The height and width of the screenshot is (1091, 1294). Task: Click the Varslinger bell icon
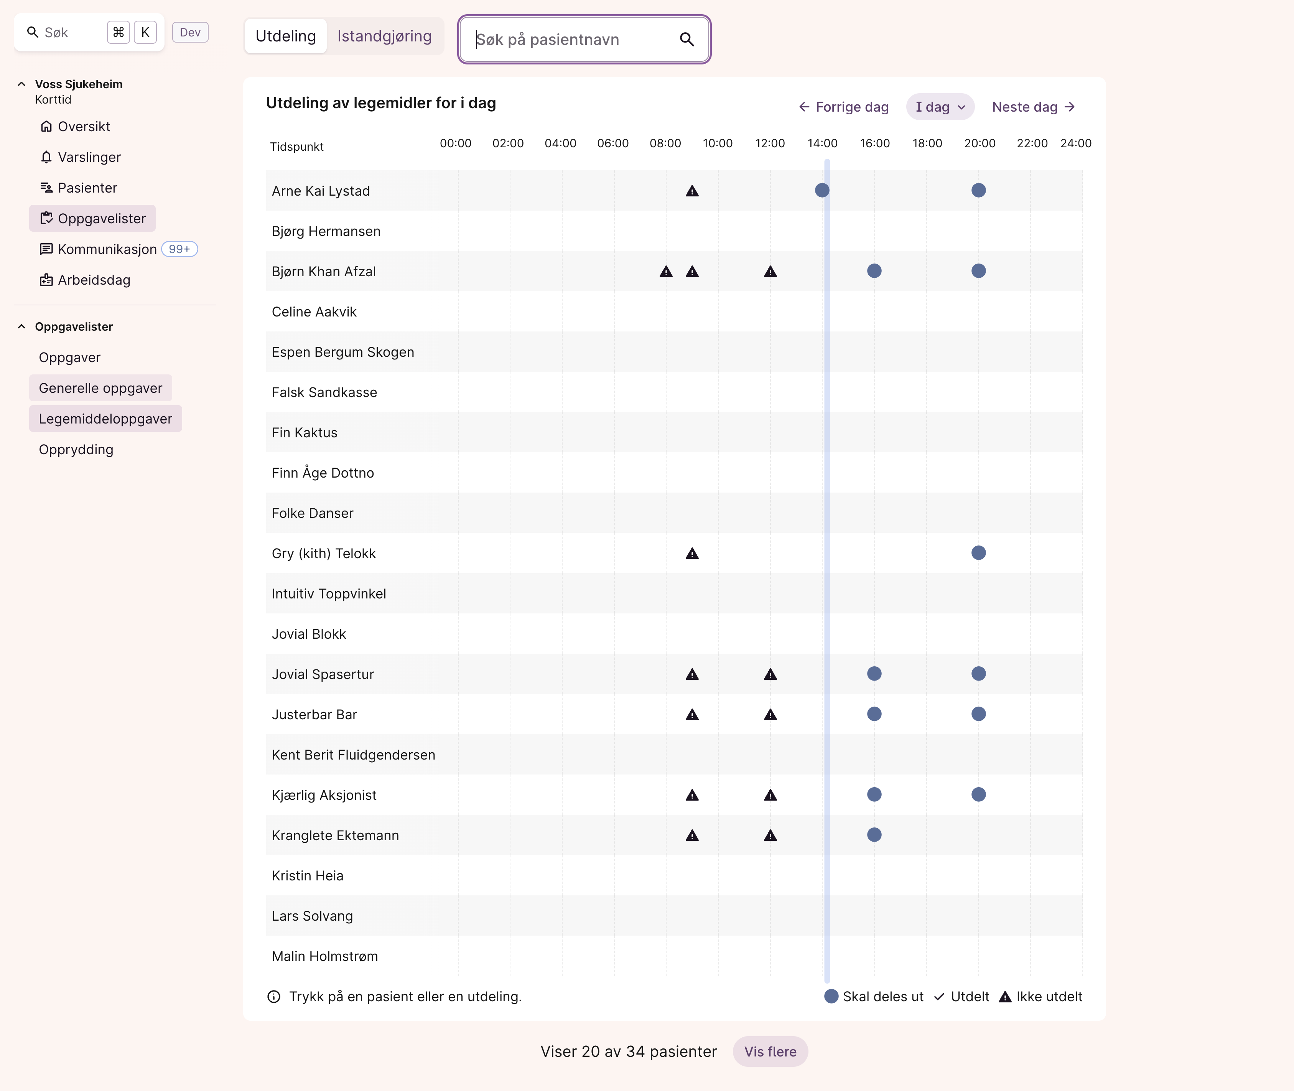46,157
